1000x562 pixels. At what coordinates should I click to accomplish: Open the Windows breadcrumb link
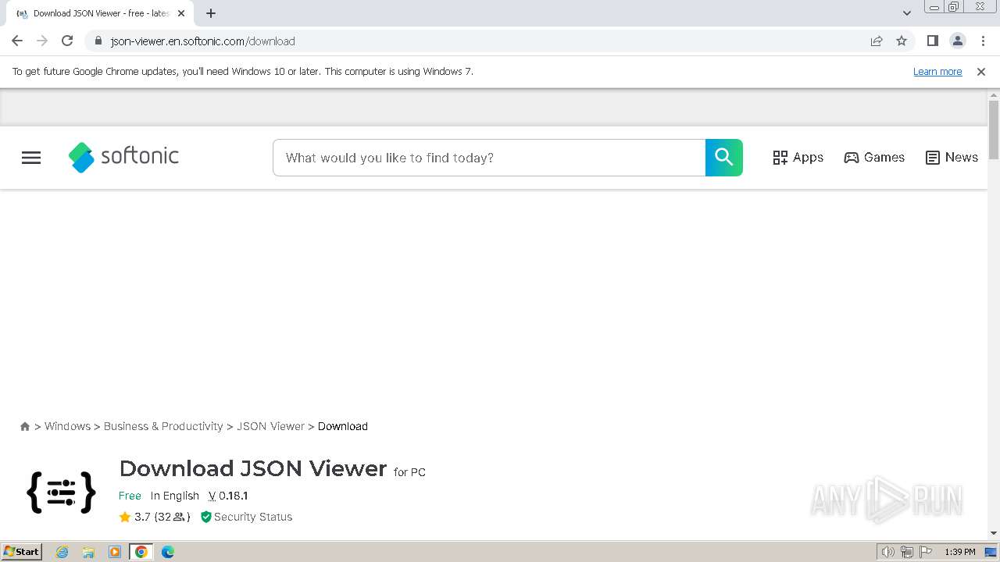(x=67, y=426)
